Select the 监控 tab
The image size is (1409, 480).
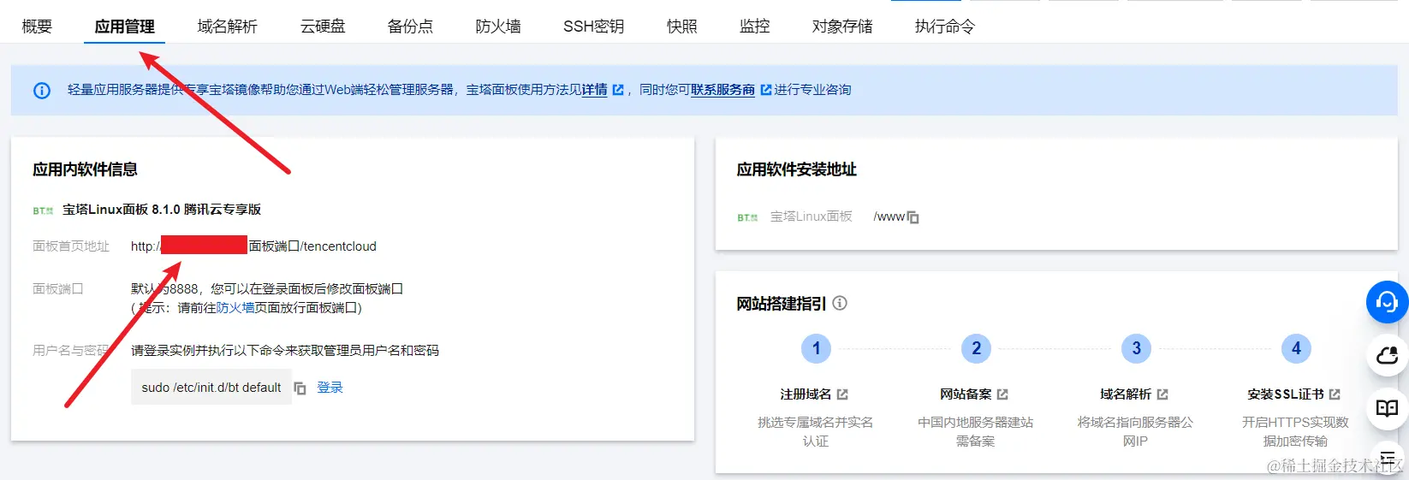click(x=754, y=27)
